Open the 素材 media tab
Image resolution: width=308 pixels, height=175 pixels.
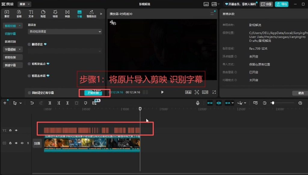coord(7,14)
